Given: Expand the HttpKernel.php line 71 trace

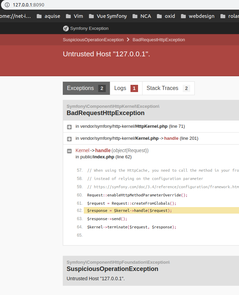Looking at the screenshot, I should click(x=69, y=127).
